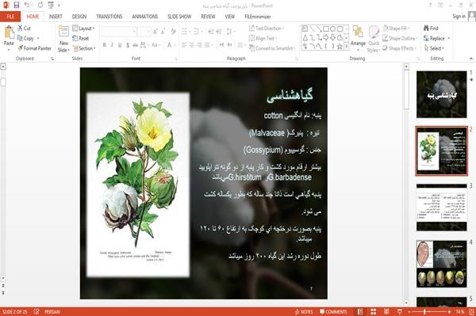Cut the selection with the scissors icon
476x316 pixels.
pyautogui.click(x=24, y=29)
